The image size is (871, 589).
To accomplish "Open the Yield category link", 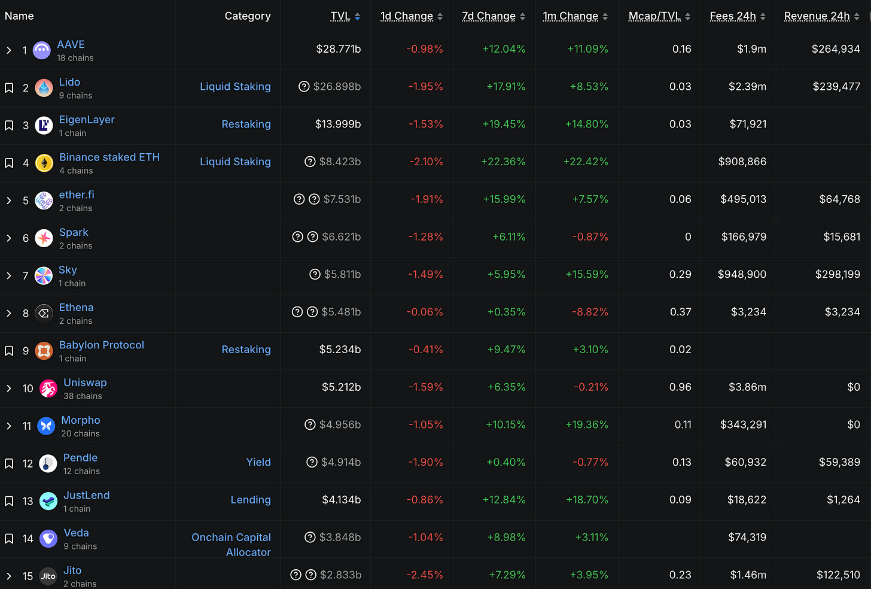I will point(258,462).
